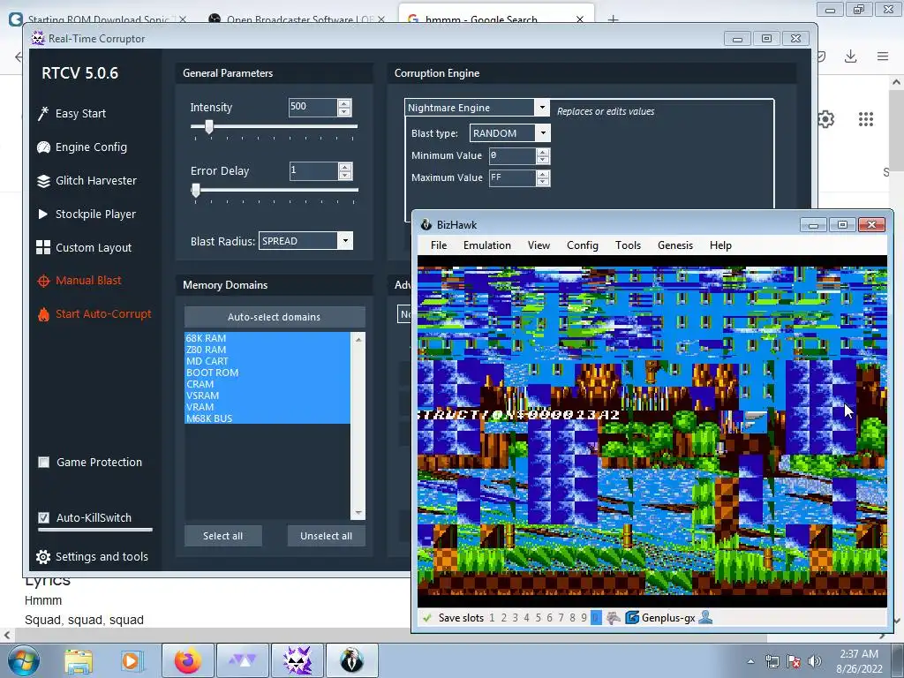Click the triangle-logo app on the taskbar
The image size is (904, 678).
pos(243,660)
